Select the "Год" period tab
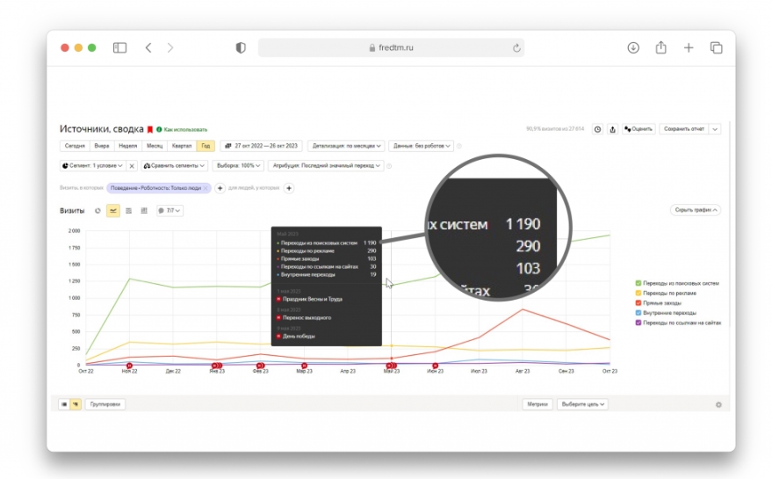 (x=206, y=146)
